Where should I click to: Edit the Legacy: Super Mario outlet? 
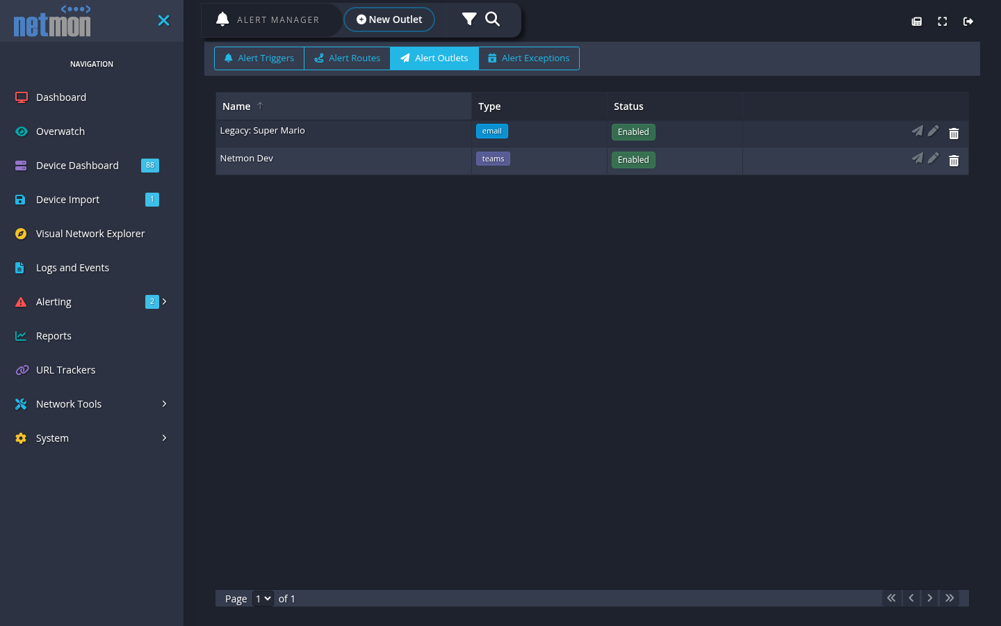click(934, 131)
